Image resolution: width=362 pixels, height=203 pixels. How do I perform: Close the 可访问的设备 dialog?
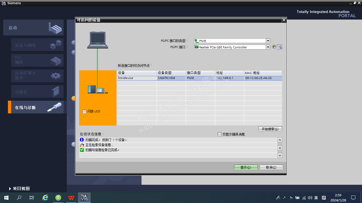[x=284, y=20]
